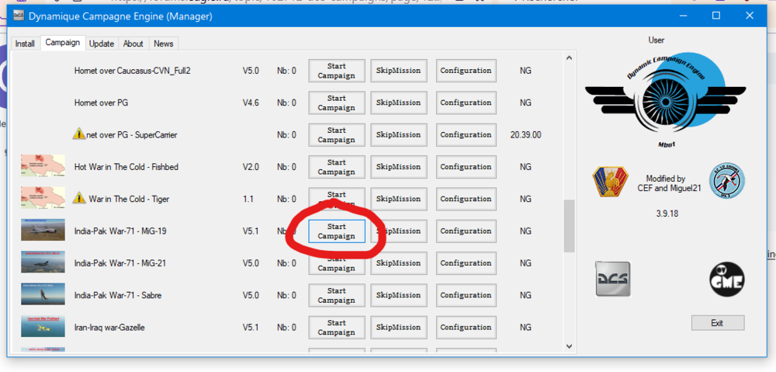Viewport: 776px width, 372px height.
Task: SkipMission for PG - SuperCarrier row
Action: [x=398, y=134]
